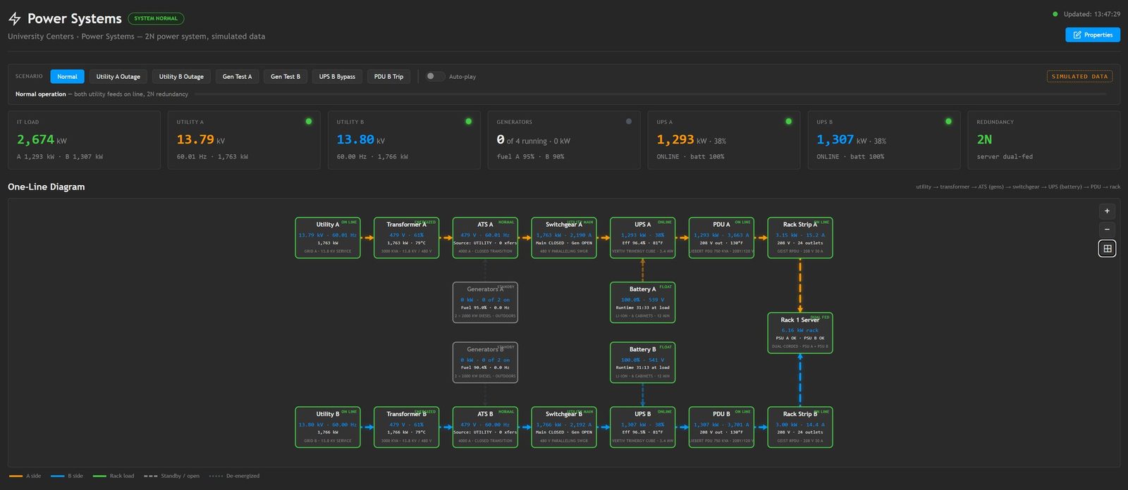Select the Transformer A node
The height and width of the screenshot is (490, 1128).
(x=407, y=237)
